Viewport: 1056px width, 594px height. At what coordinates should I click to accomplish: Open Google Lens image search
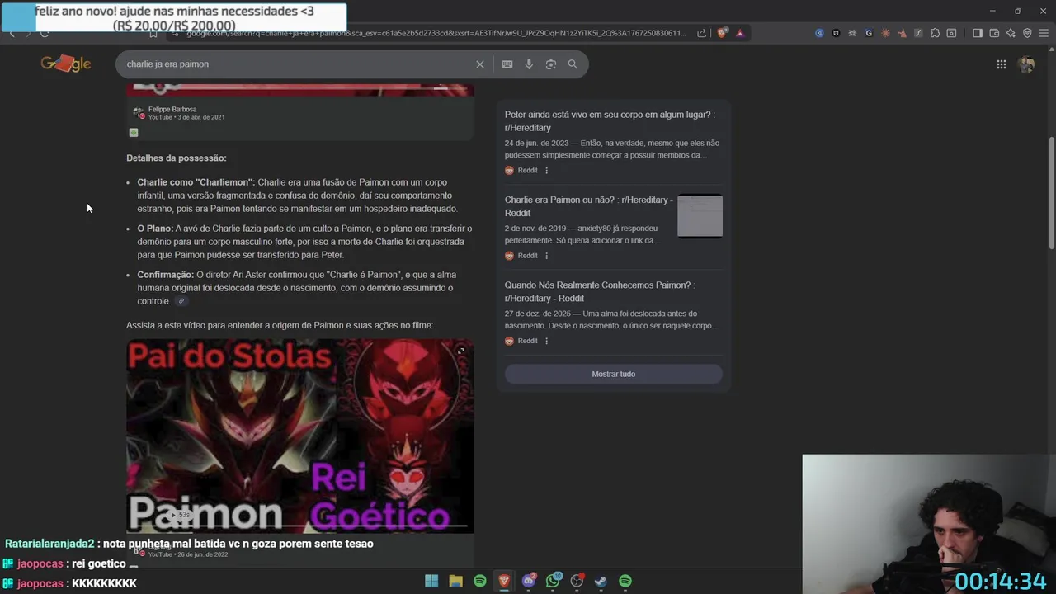pos(551,64)
